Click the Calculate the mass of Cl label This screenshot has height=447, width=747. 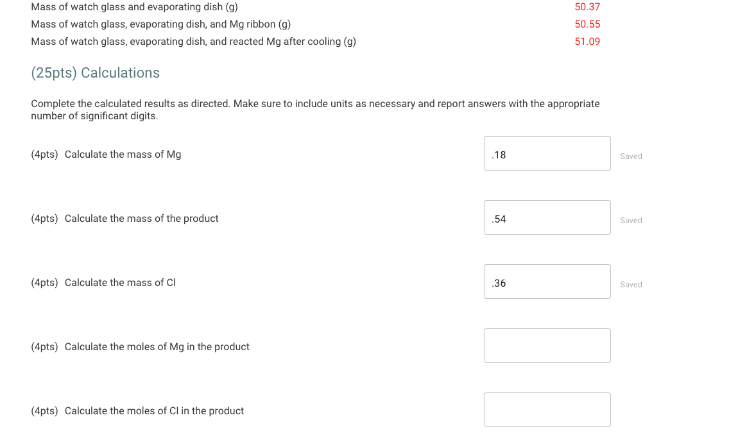[x=120, y=282]
